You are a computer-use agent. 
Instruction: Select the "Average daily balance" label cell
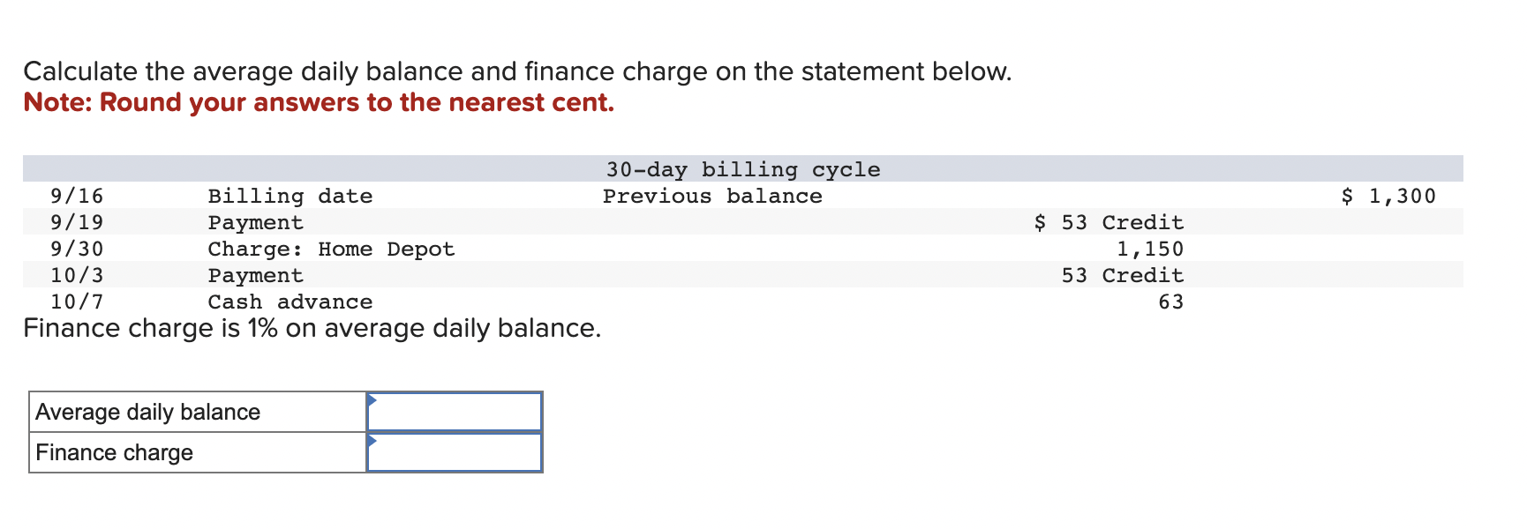[198, 412]
